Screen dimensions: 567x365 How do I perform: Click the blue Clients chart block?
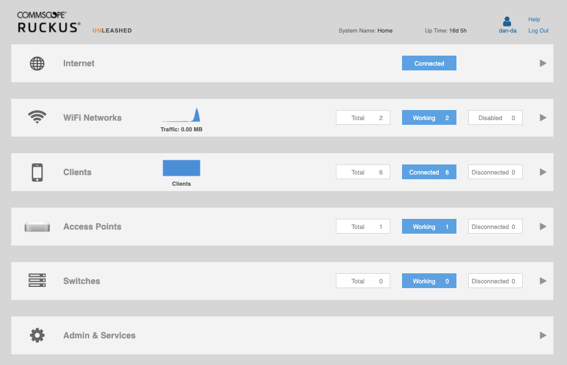pos(182,168)
